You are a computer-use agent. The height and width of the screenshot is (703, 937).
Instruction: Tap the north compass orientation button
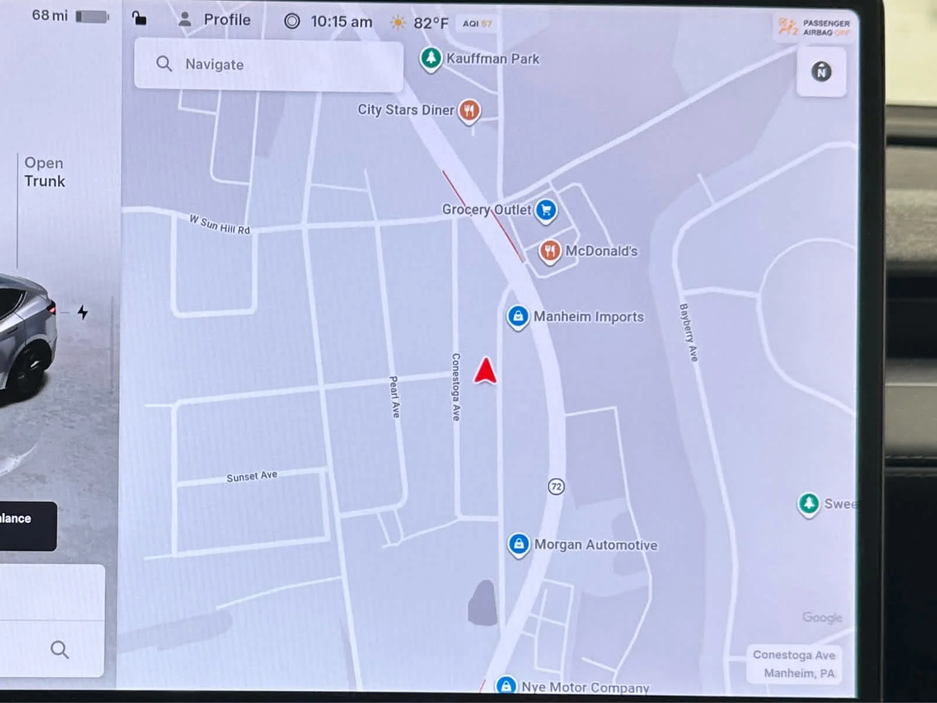[x=821, y=72]
